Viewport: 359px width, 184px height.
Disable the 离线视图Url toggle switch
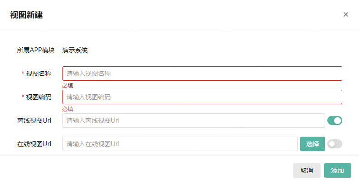[x=335, y=120]
